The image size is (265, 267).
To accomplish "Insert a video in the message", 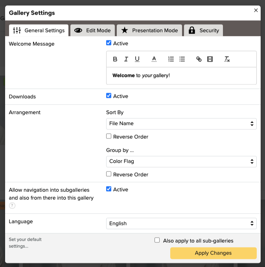I will pos(210,59).
